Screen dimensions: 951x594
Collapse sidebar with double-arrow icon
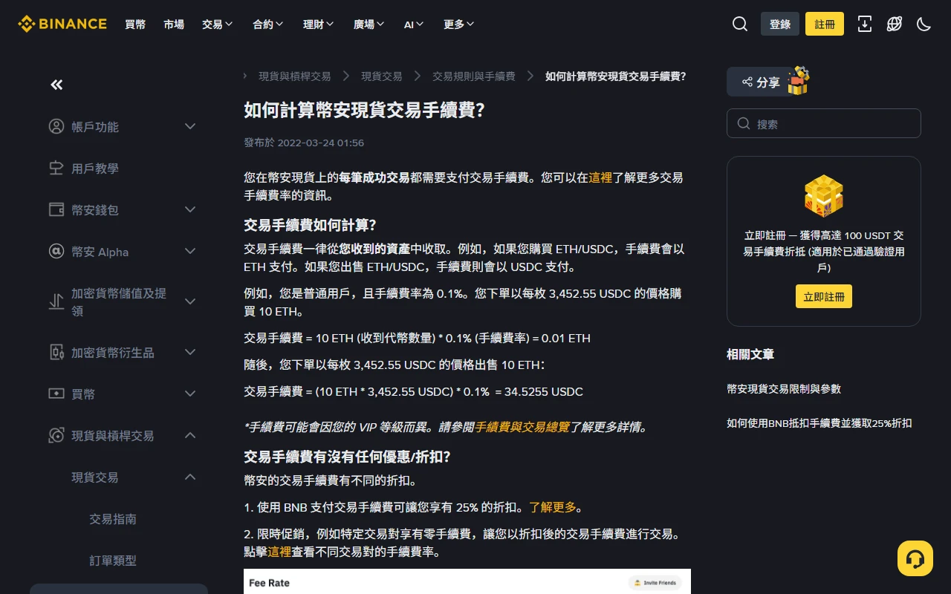tap(56, 85)
